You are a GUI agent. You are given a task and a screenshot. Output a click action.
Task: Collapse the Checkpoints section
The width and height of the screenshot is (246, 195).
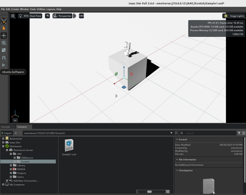177,170
